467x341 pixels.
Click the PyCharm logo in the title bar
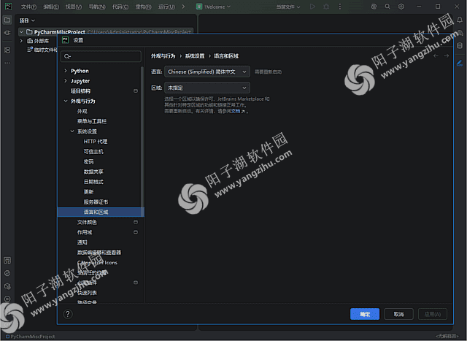coord(9,7)
